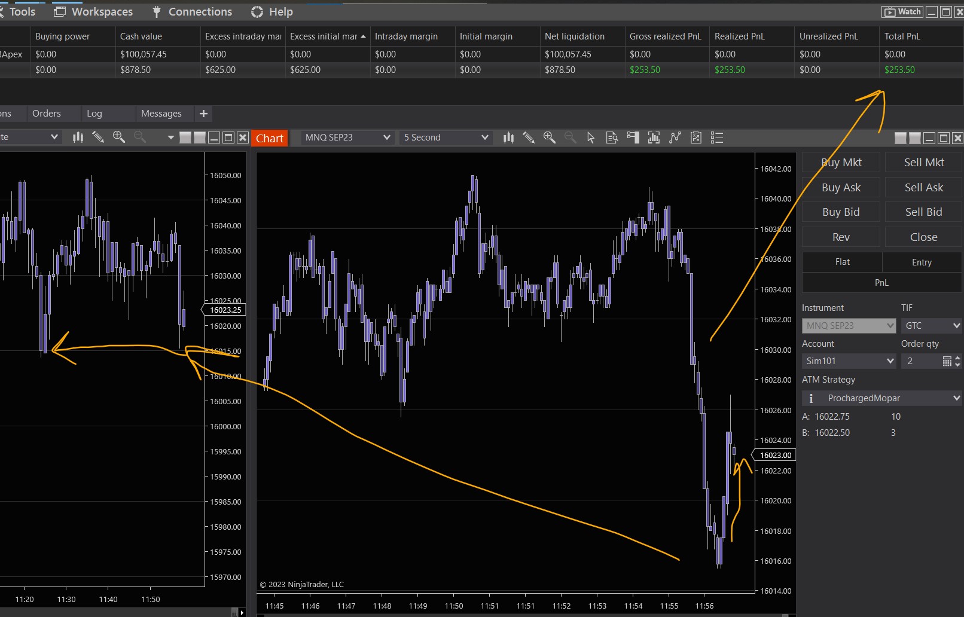
Task: Click the Watch button in title bar
Action: [902, 11]
